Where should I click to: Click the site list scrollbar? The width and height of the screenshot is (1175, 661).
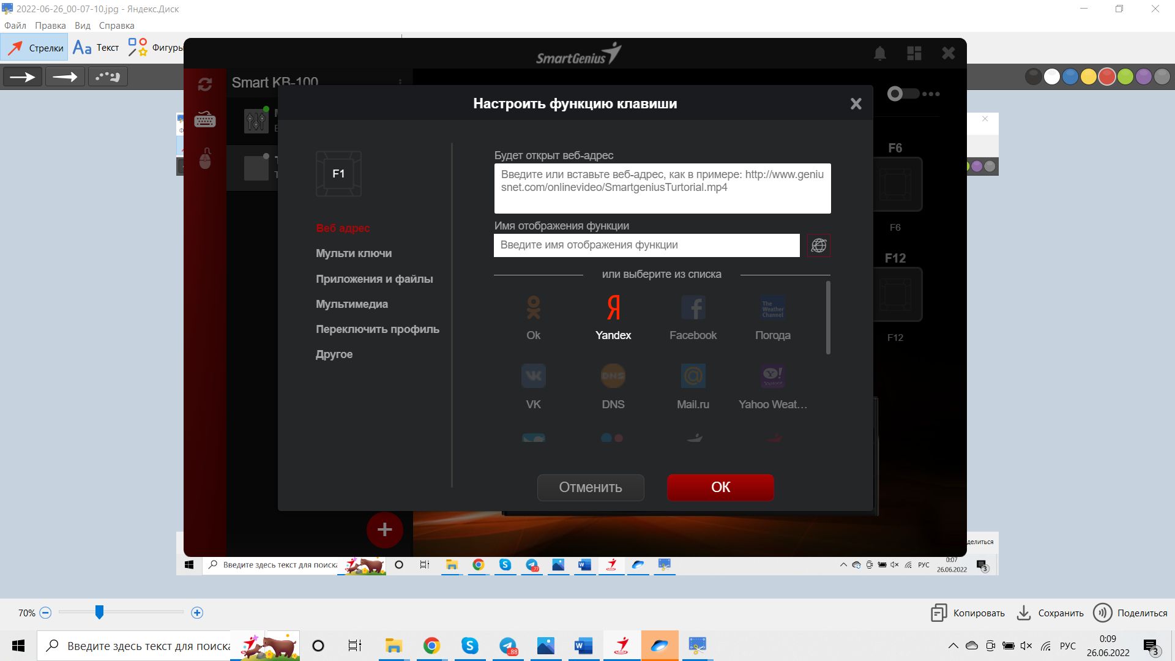(x=828, y=318)
